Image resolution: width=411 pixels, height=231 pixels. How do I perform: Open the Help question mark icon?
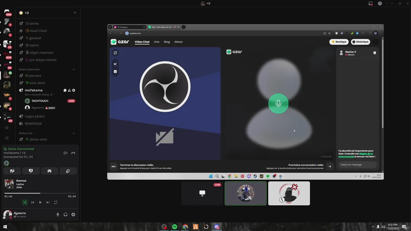click(380, 3)
